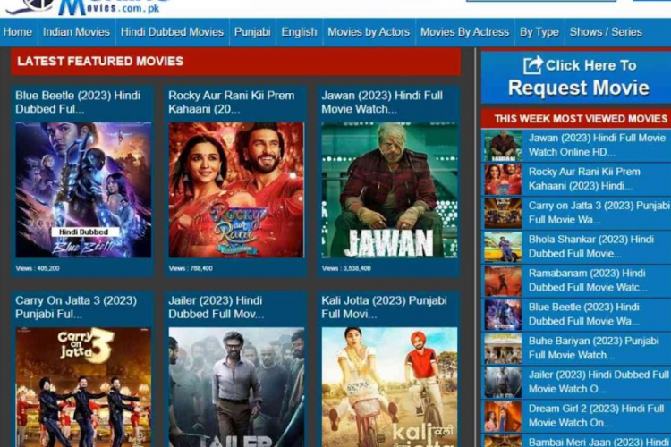
Task: Open Blue Beetle (2023) featured title link
Action: coord(78,102)
